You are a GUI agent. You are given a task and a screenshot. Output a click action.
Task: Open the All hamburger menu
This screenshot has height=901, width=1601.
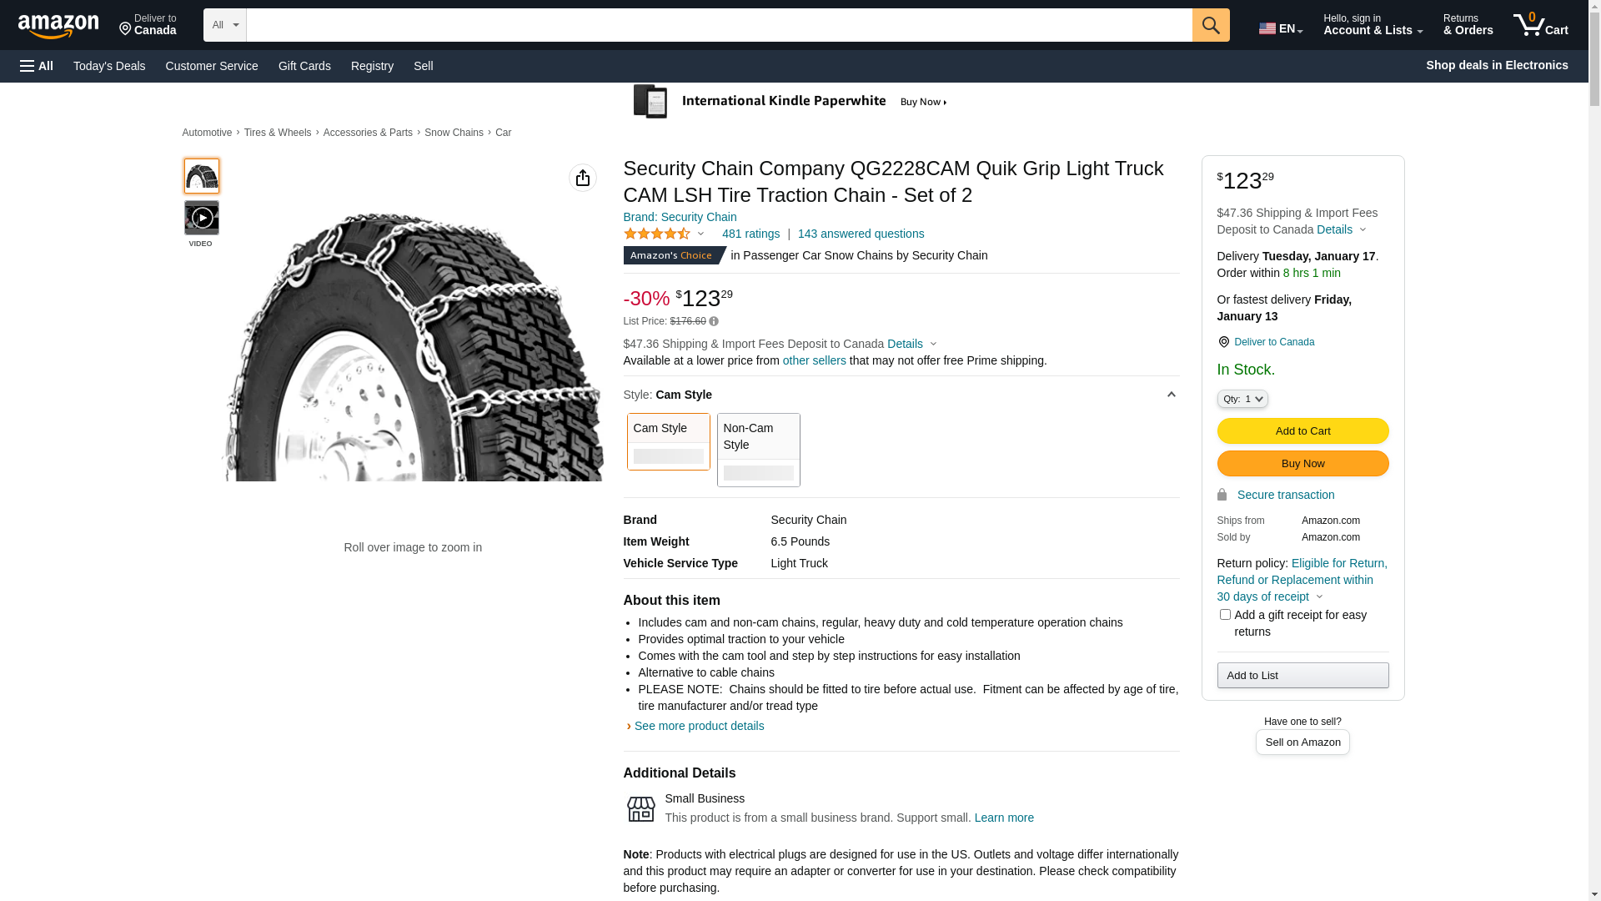[x=37, y=66]
